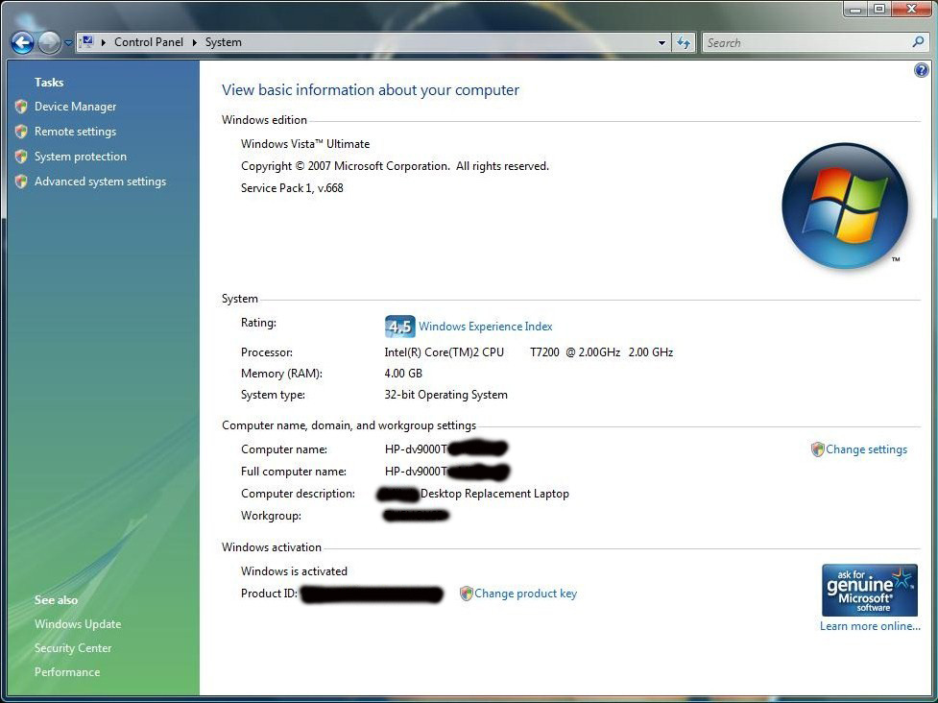Click the Intel(R) Core(TM)2 CPU processor text
938x703 pixels.
coord(444,352)
